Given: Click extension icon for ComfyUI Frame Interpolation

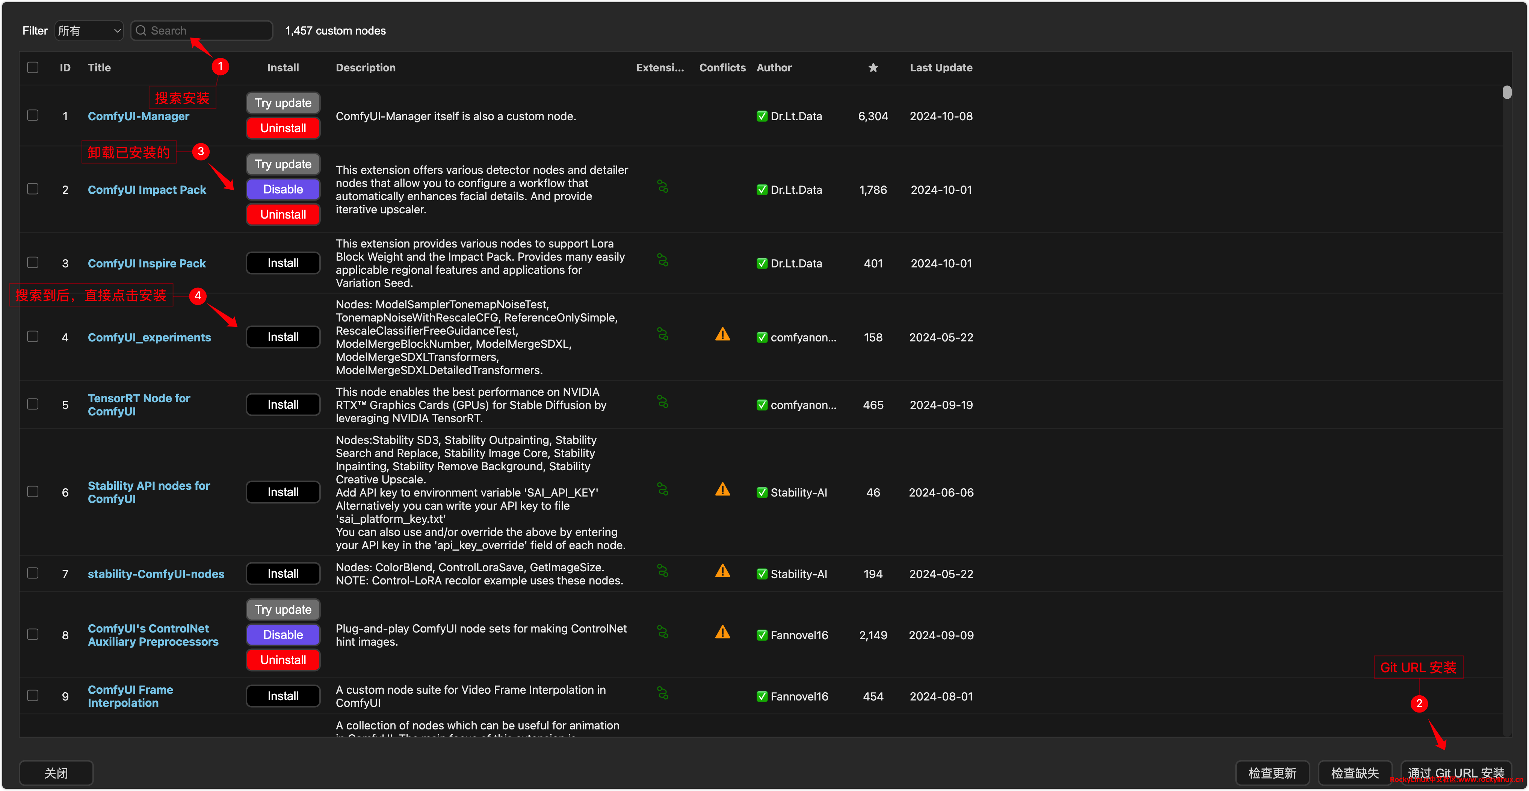Looking at the screenshot, I should 662,693.
